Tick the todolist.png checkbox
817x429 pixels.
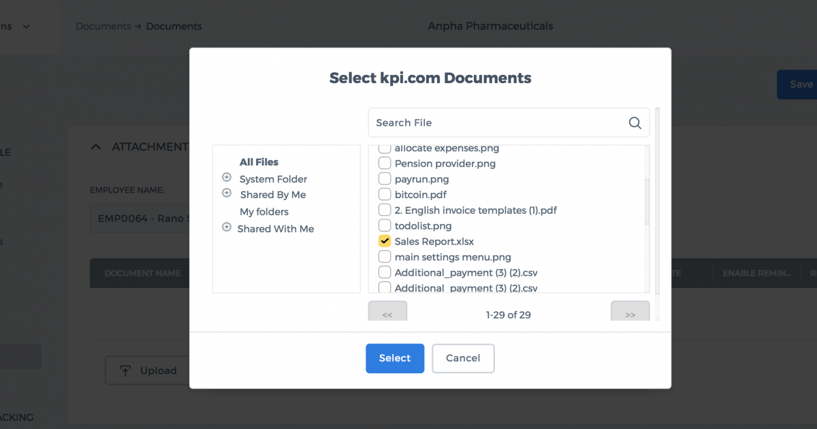[385, 226]
